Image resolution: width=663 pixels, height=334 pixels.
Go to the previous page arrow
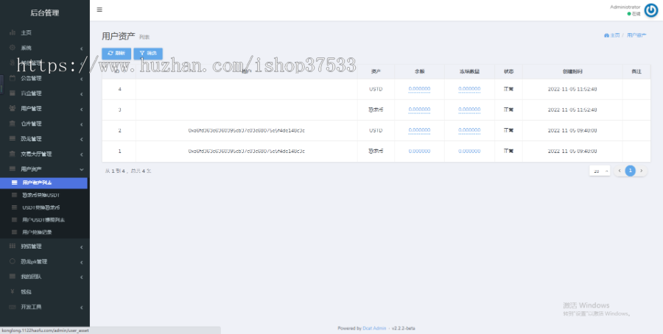point(620,171)
